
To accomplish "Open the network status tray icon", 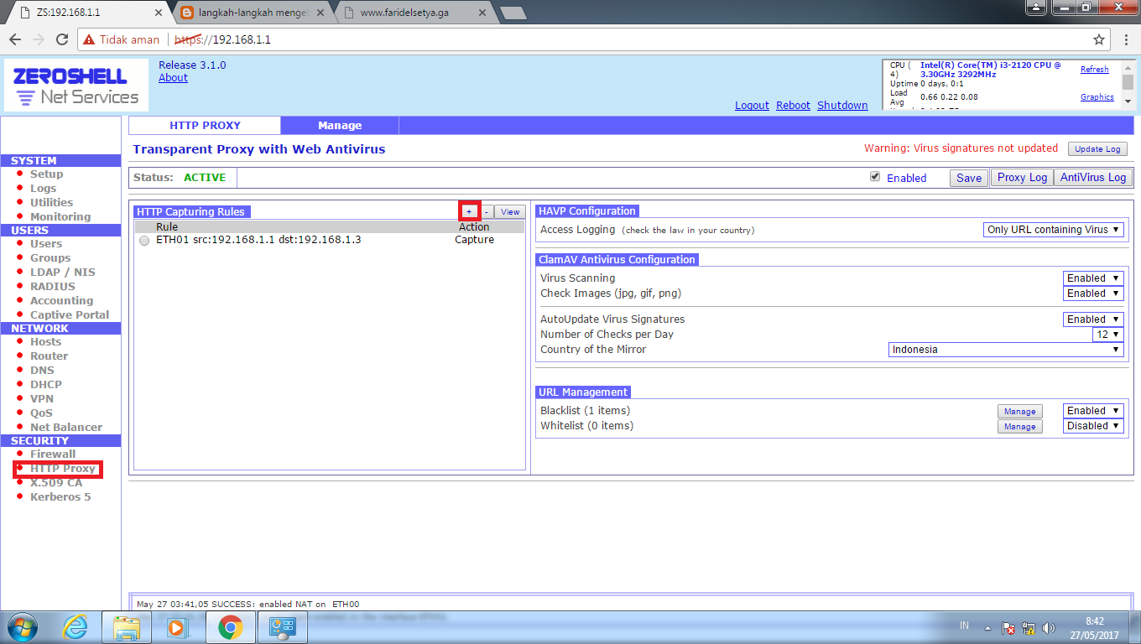I will click(x=1027, y=626).
